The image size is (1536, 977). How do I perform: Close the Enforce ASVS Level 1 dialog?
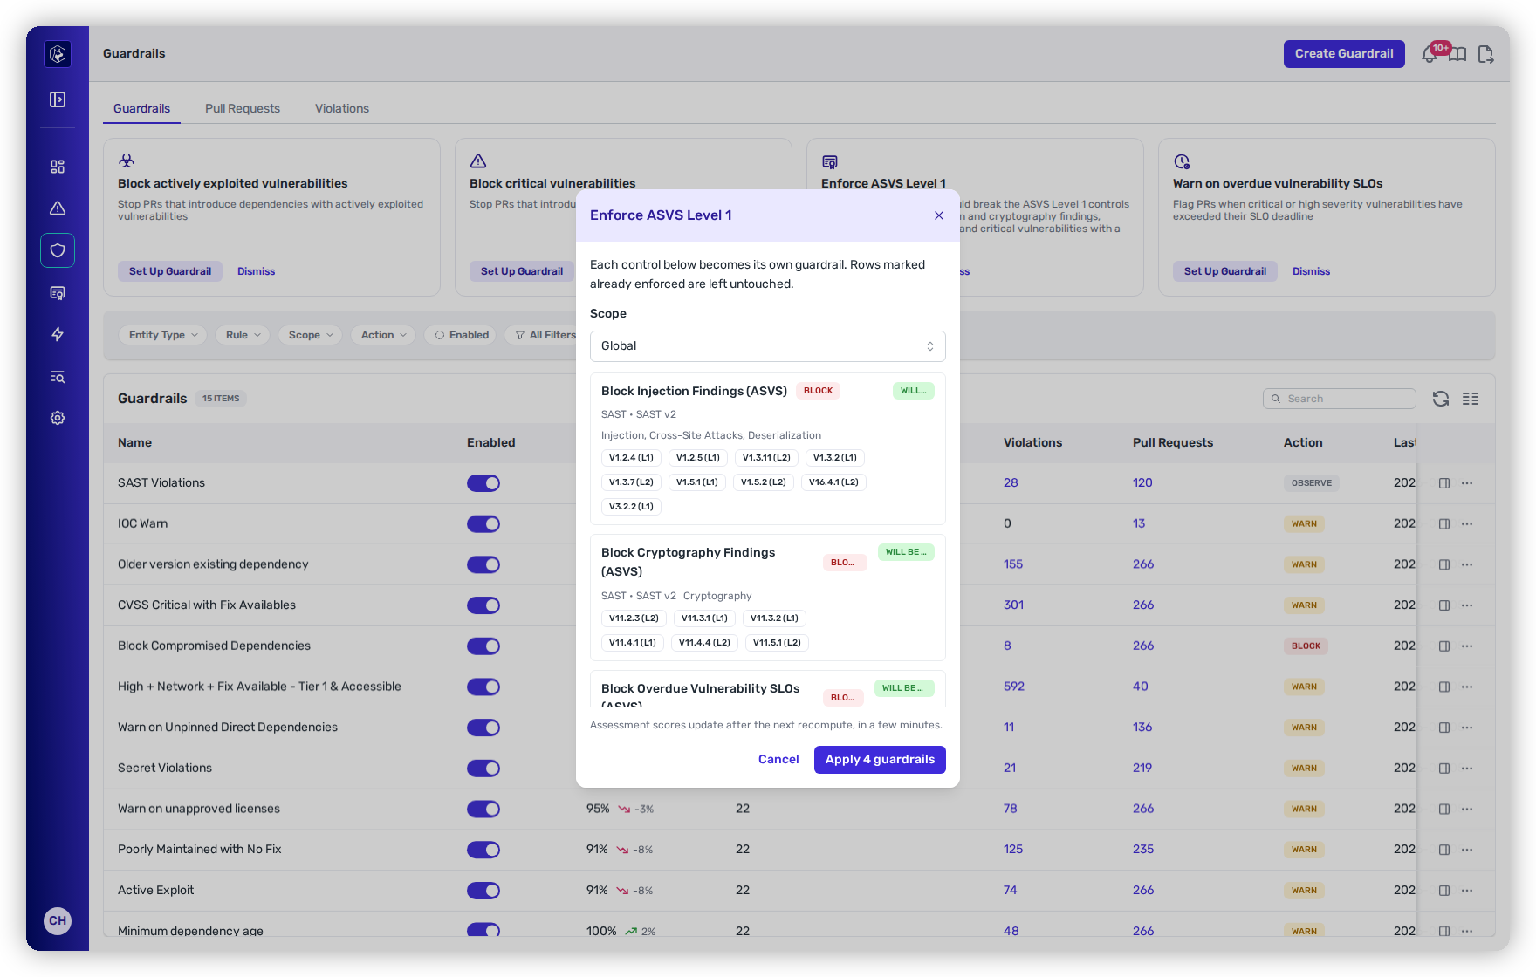tap(939, 215)
